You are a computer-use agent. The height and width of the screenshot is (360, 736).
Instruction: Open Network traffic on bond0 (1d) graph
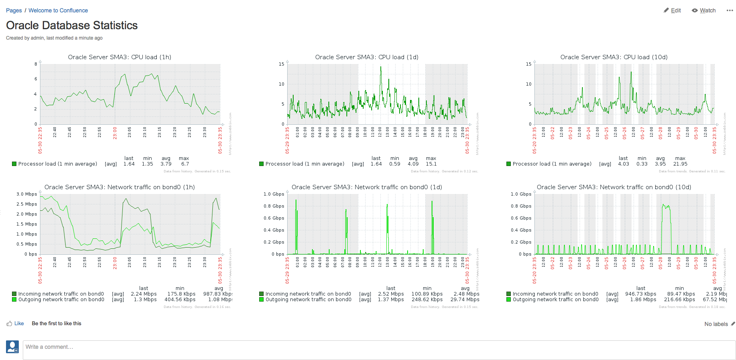[369, 246]
